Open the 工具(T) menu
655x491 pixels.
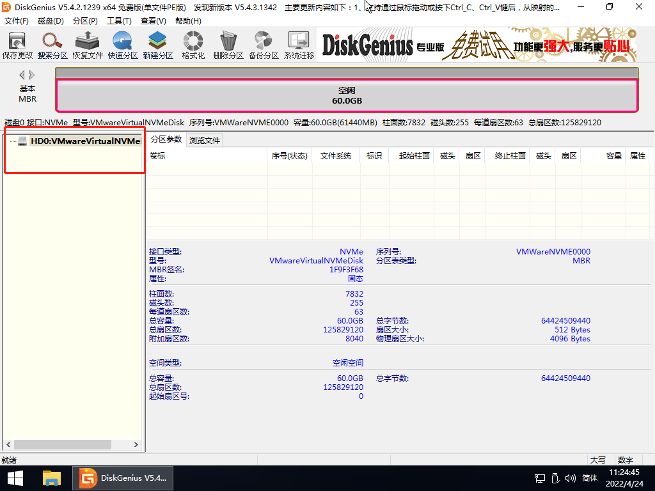119,21
